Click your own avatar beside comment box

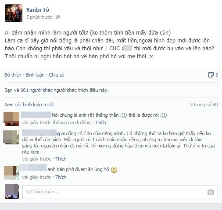click(x=12, y=191)
